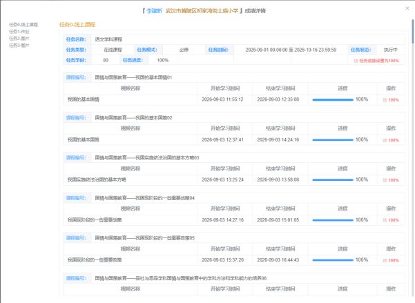Click the task name value 语文学科课程

point(108,39)
